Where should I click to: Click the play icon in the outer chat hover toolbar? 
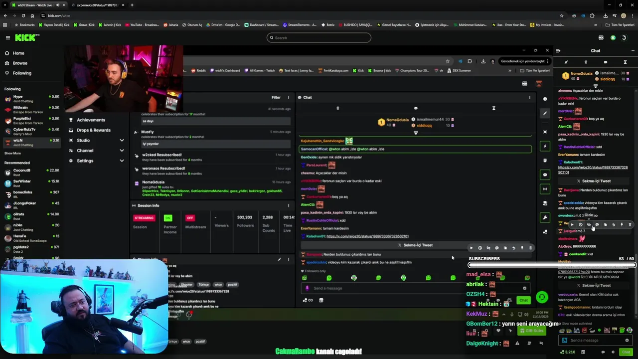(572, 225)
